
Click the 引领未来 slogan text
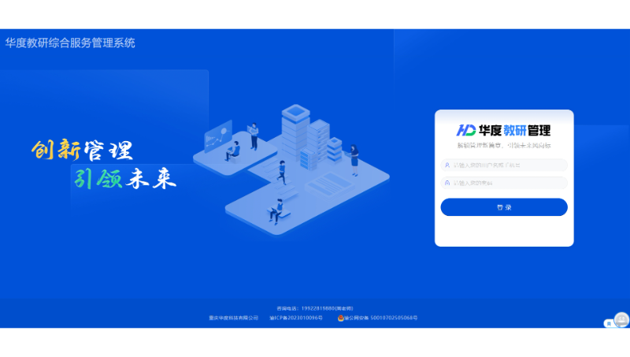click(124, 178)
